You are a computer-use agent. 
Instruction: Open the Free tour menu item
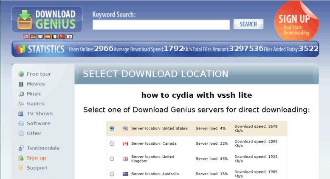pos(39,74)
